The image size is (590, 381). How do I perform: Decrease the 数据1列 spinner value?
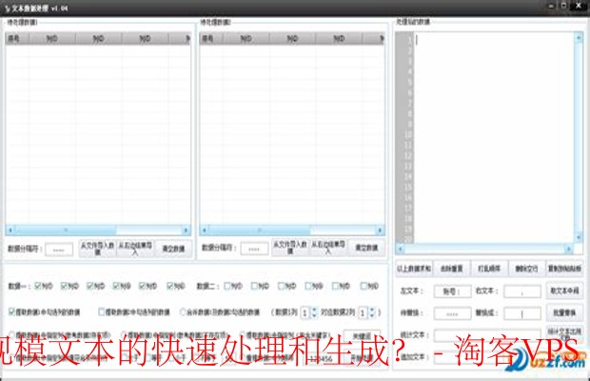click(x=314, y=315)
